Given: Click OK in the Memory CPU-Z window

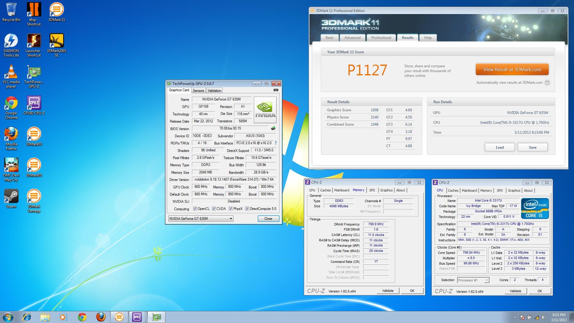Looking at the screenshot, I should click(x=412, y=291).
